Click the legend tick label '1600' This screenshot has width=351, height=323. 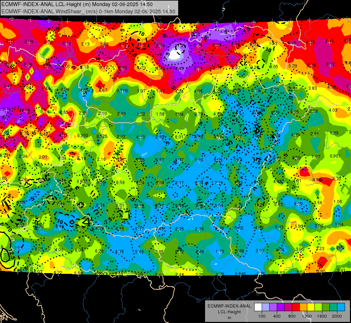click(x=322, y=316)
